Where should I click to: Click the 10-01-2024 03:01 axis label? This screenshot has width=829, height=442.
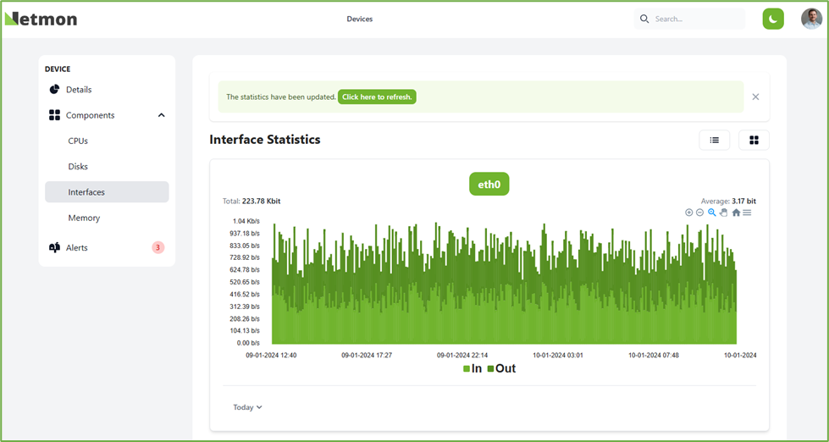coord(558,356)
